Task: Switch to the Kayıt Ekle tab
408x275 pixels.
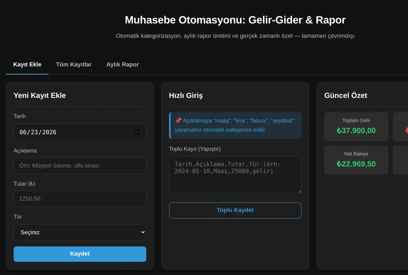Action: [27, 64]
